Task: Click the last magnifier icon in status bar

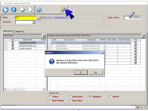Action: pos(145,107)
